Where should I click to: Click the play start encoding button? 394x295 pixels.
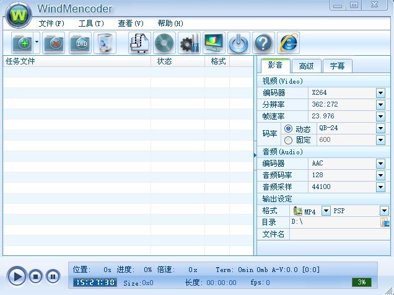(17, 276)
